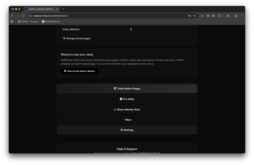This screenshot has width=254, height=165.
Task: Click the Daily reflection row label
Action: click(x=71, y=29)
